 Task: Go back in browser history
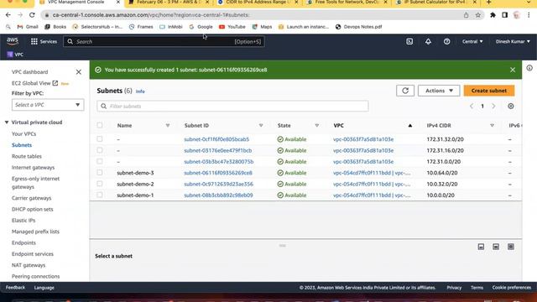8,15
